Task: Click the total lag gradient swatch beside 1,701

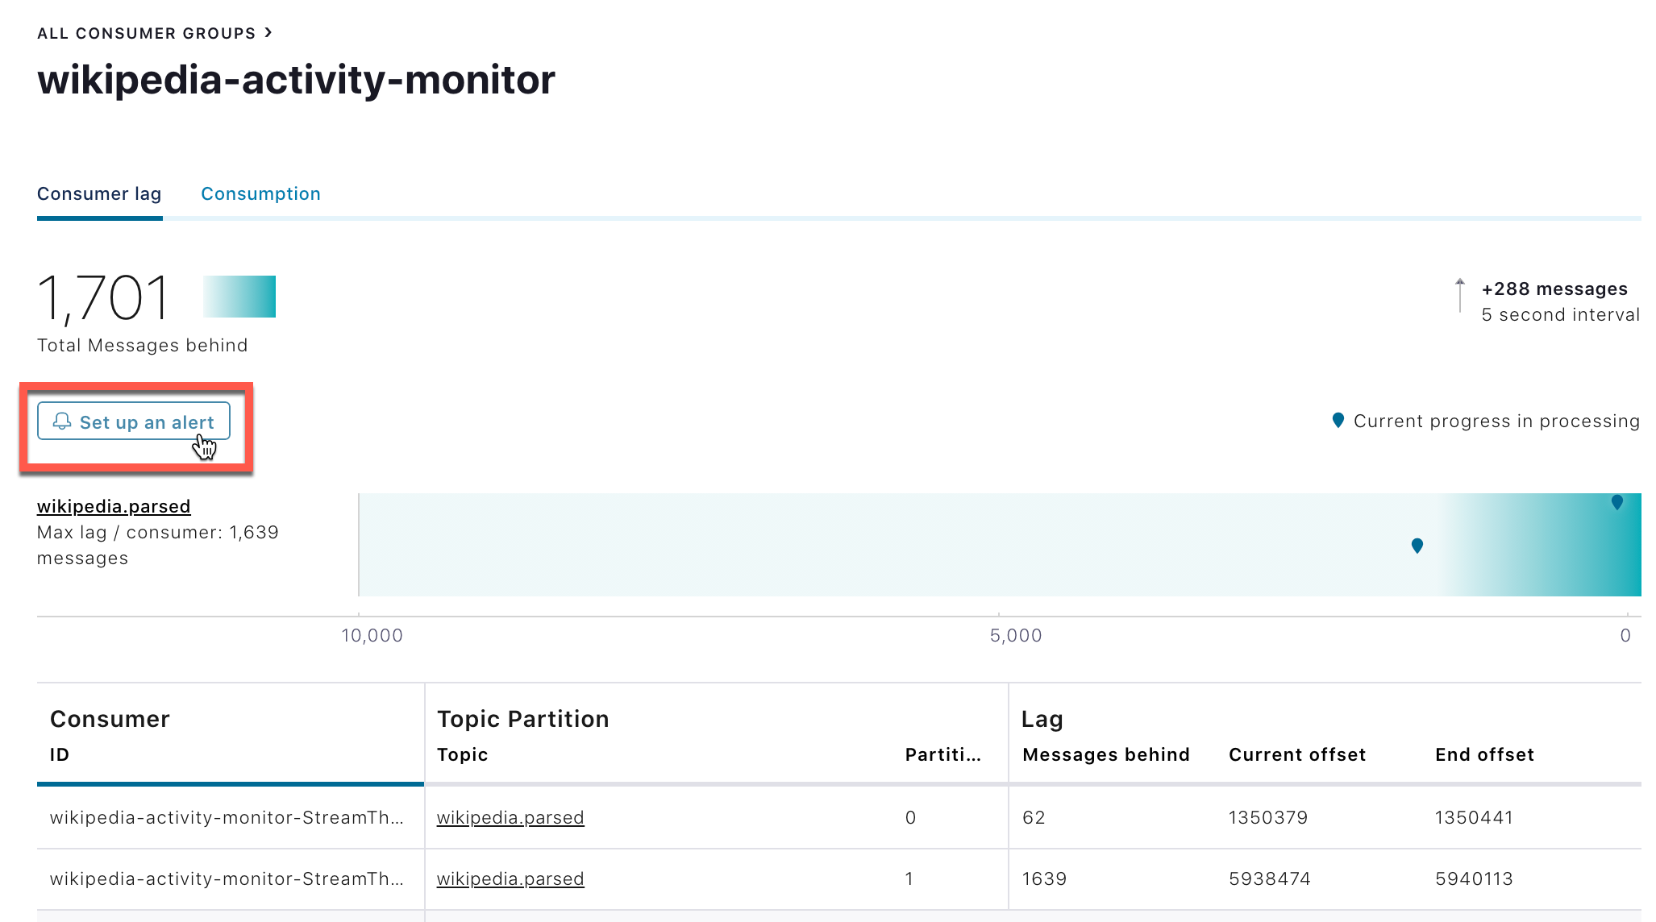Action: click(x=239, y=297)
